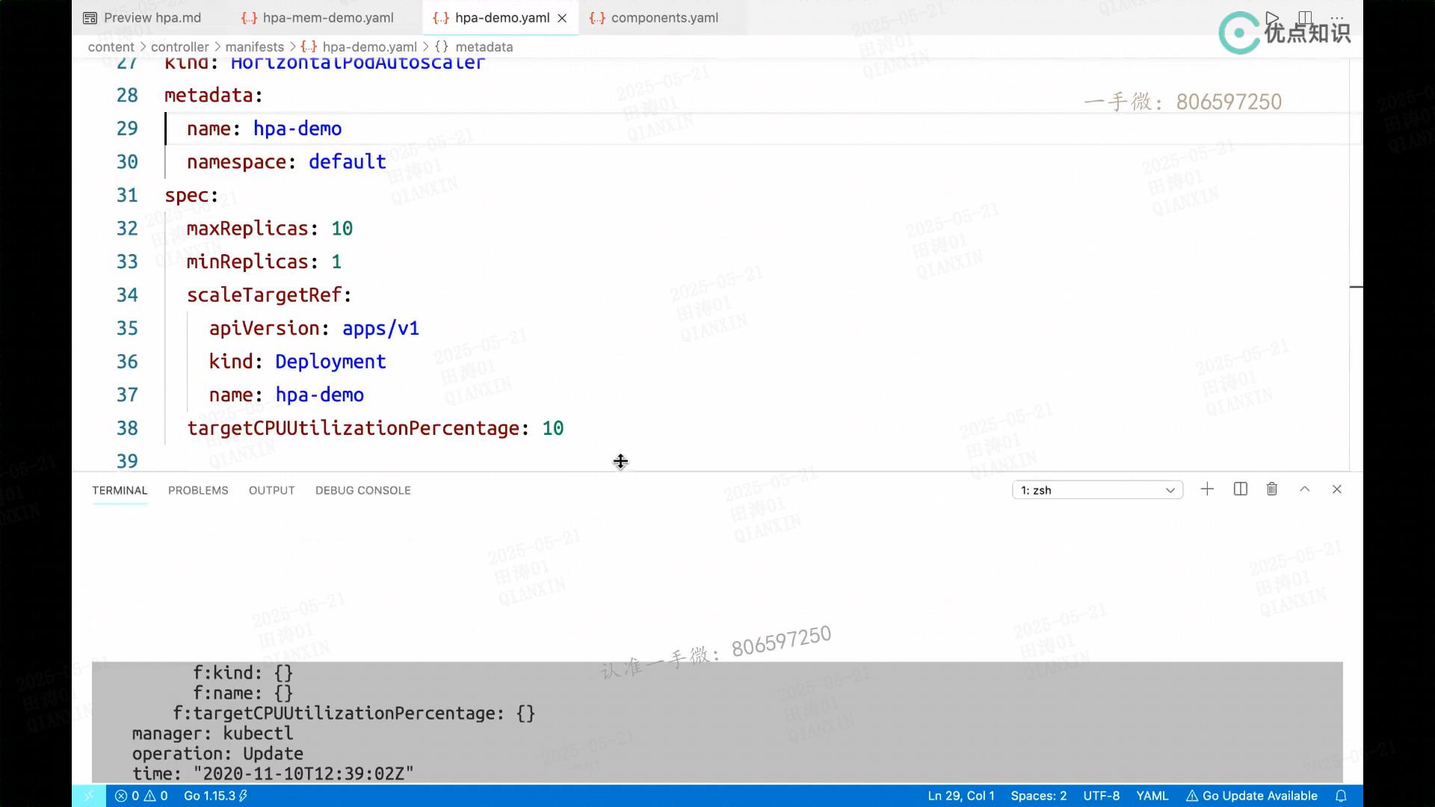This screenshot has height=807, width=1435.
Task: Open Spaces: 2 indentation selector
Action: [1038, 796]
